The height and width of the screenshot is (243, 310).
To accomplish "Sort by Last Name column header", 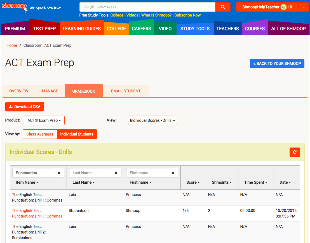I will pos(84,182).
